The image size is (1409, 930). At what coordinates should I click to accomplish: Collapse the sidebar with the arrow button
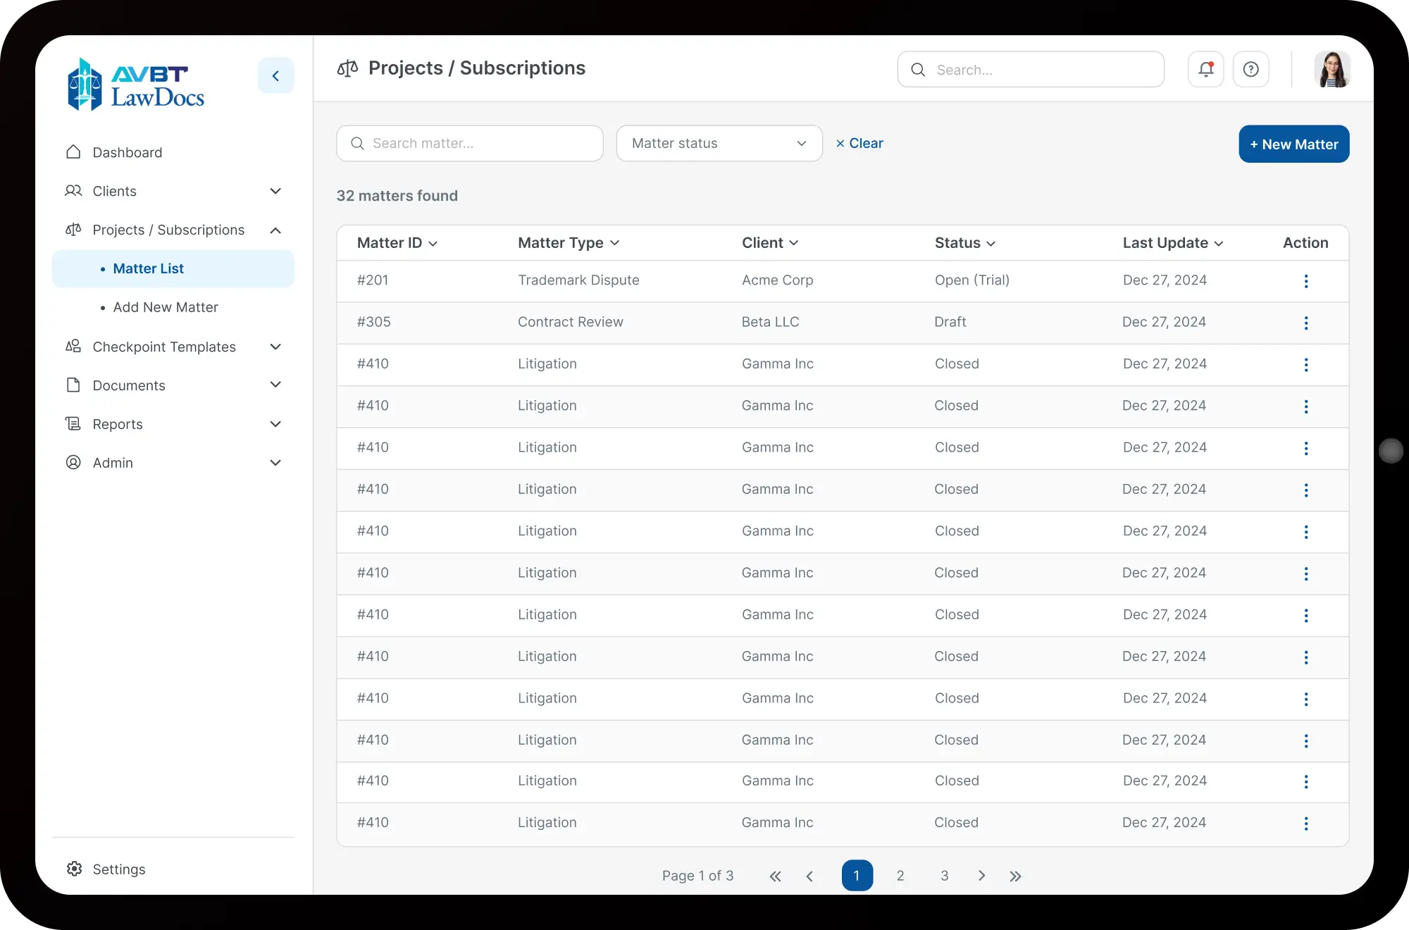pyautogui.click(x=275, y=75)
